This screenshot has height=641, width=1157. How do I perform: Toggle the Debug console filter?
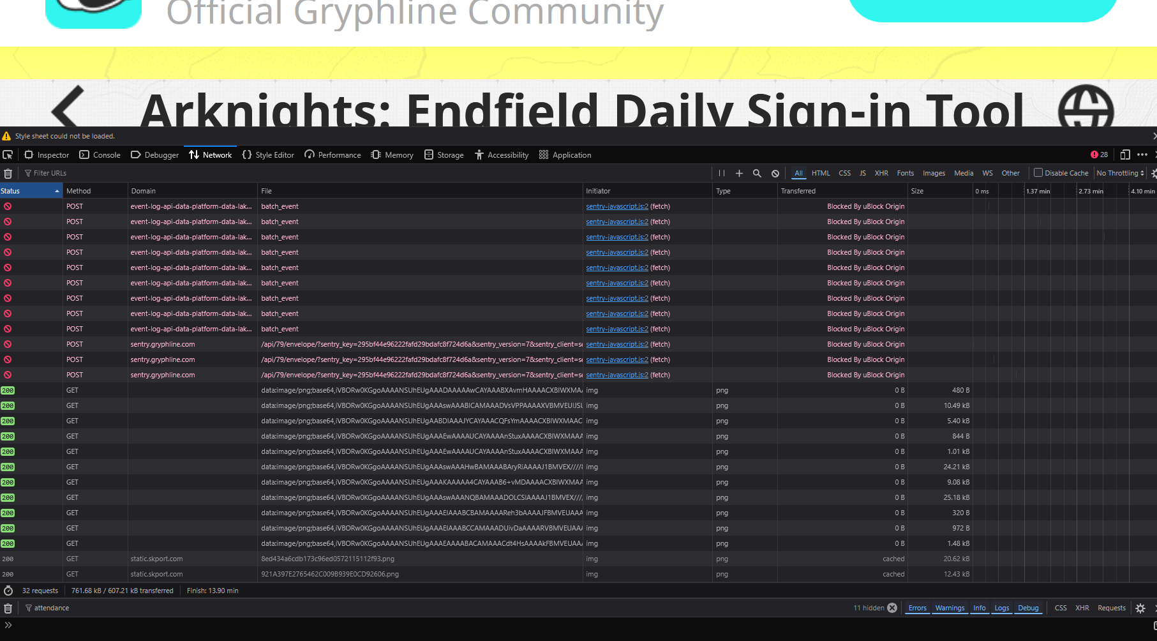[x=1028, y=608]
